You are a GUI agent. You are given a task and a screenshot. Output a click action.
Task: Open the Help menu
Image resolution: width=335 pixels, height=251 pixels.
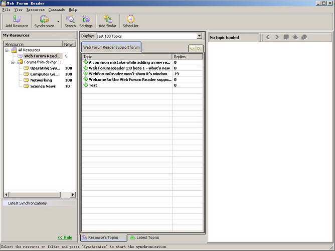[x=73, y=10]
